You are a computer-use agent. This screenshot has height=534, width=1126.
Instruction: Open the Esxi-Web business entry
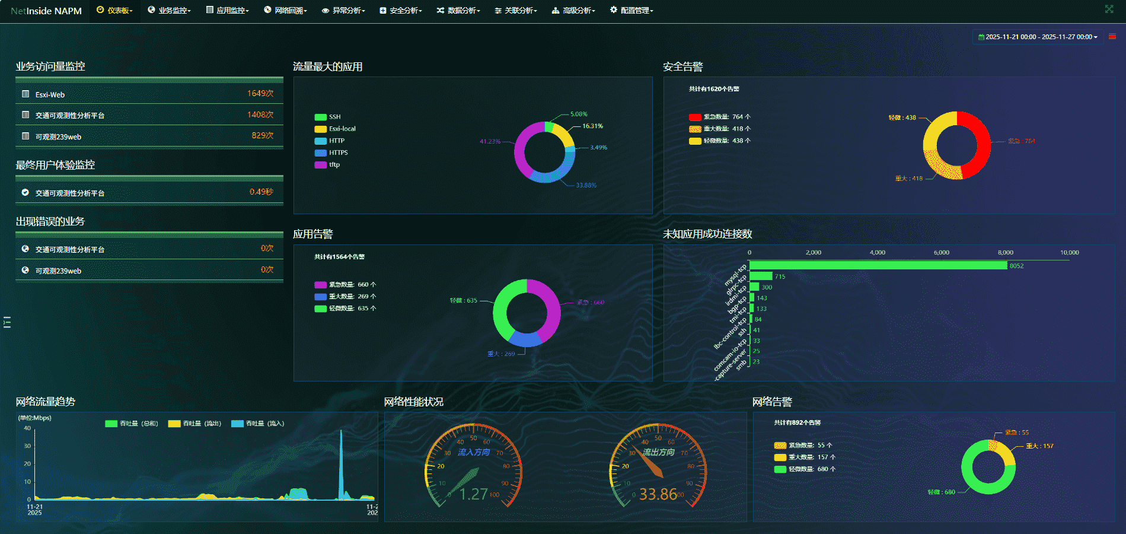50,94
